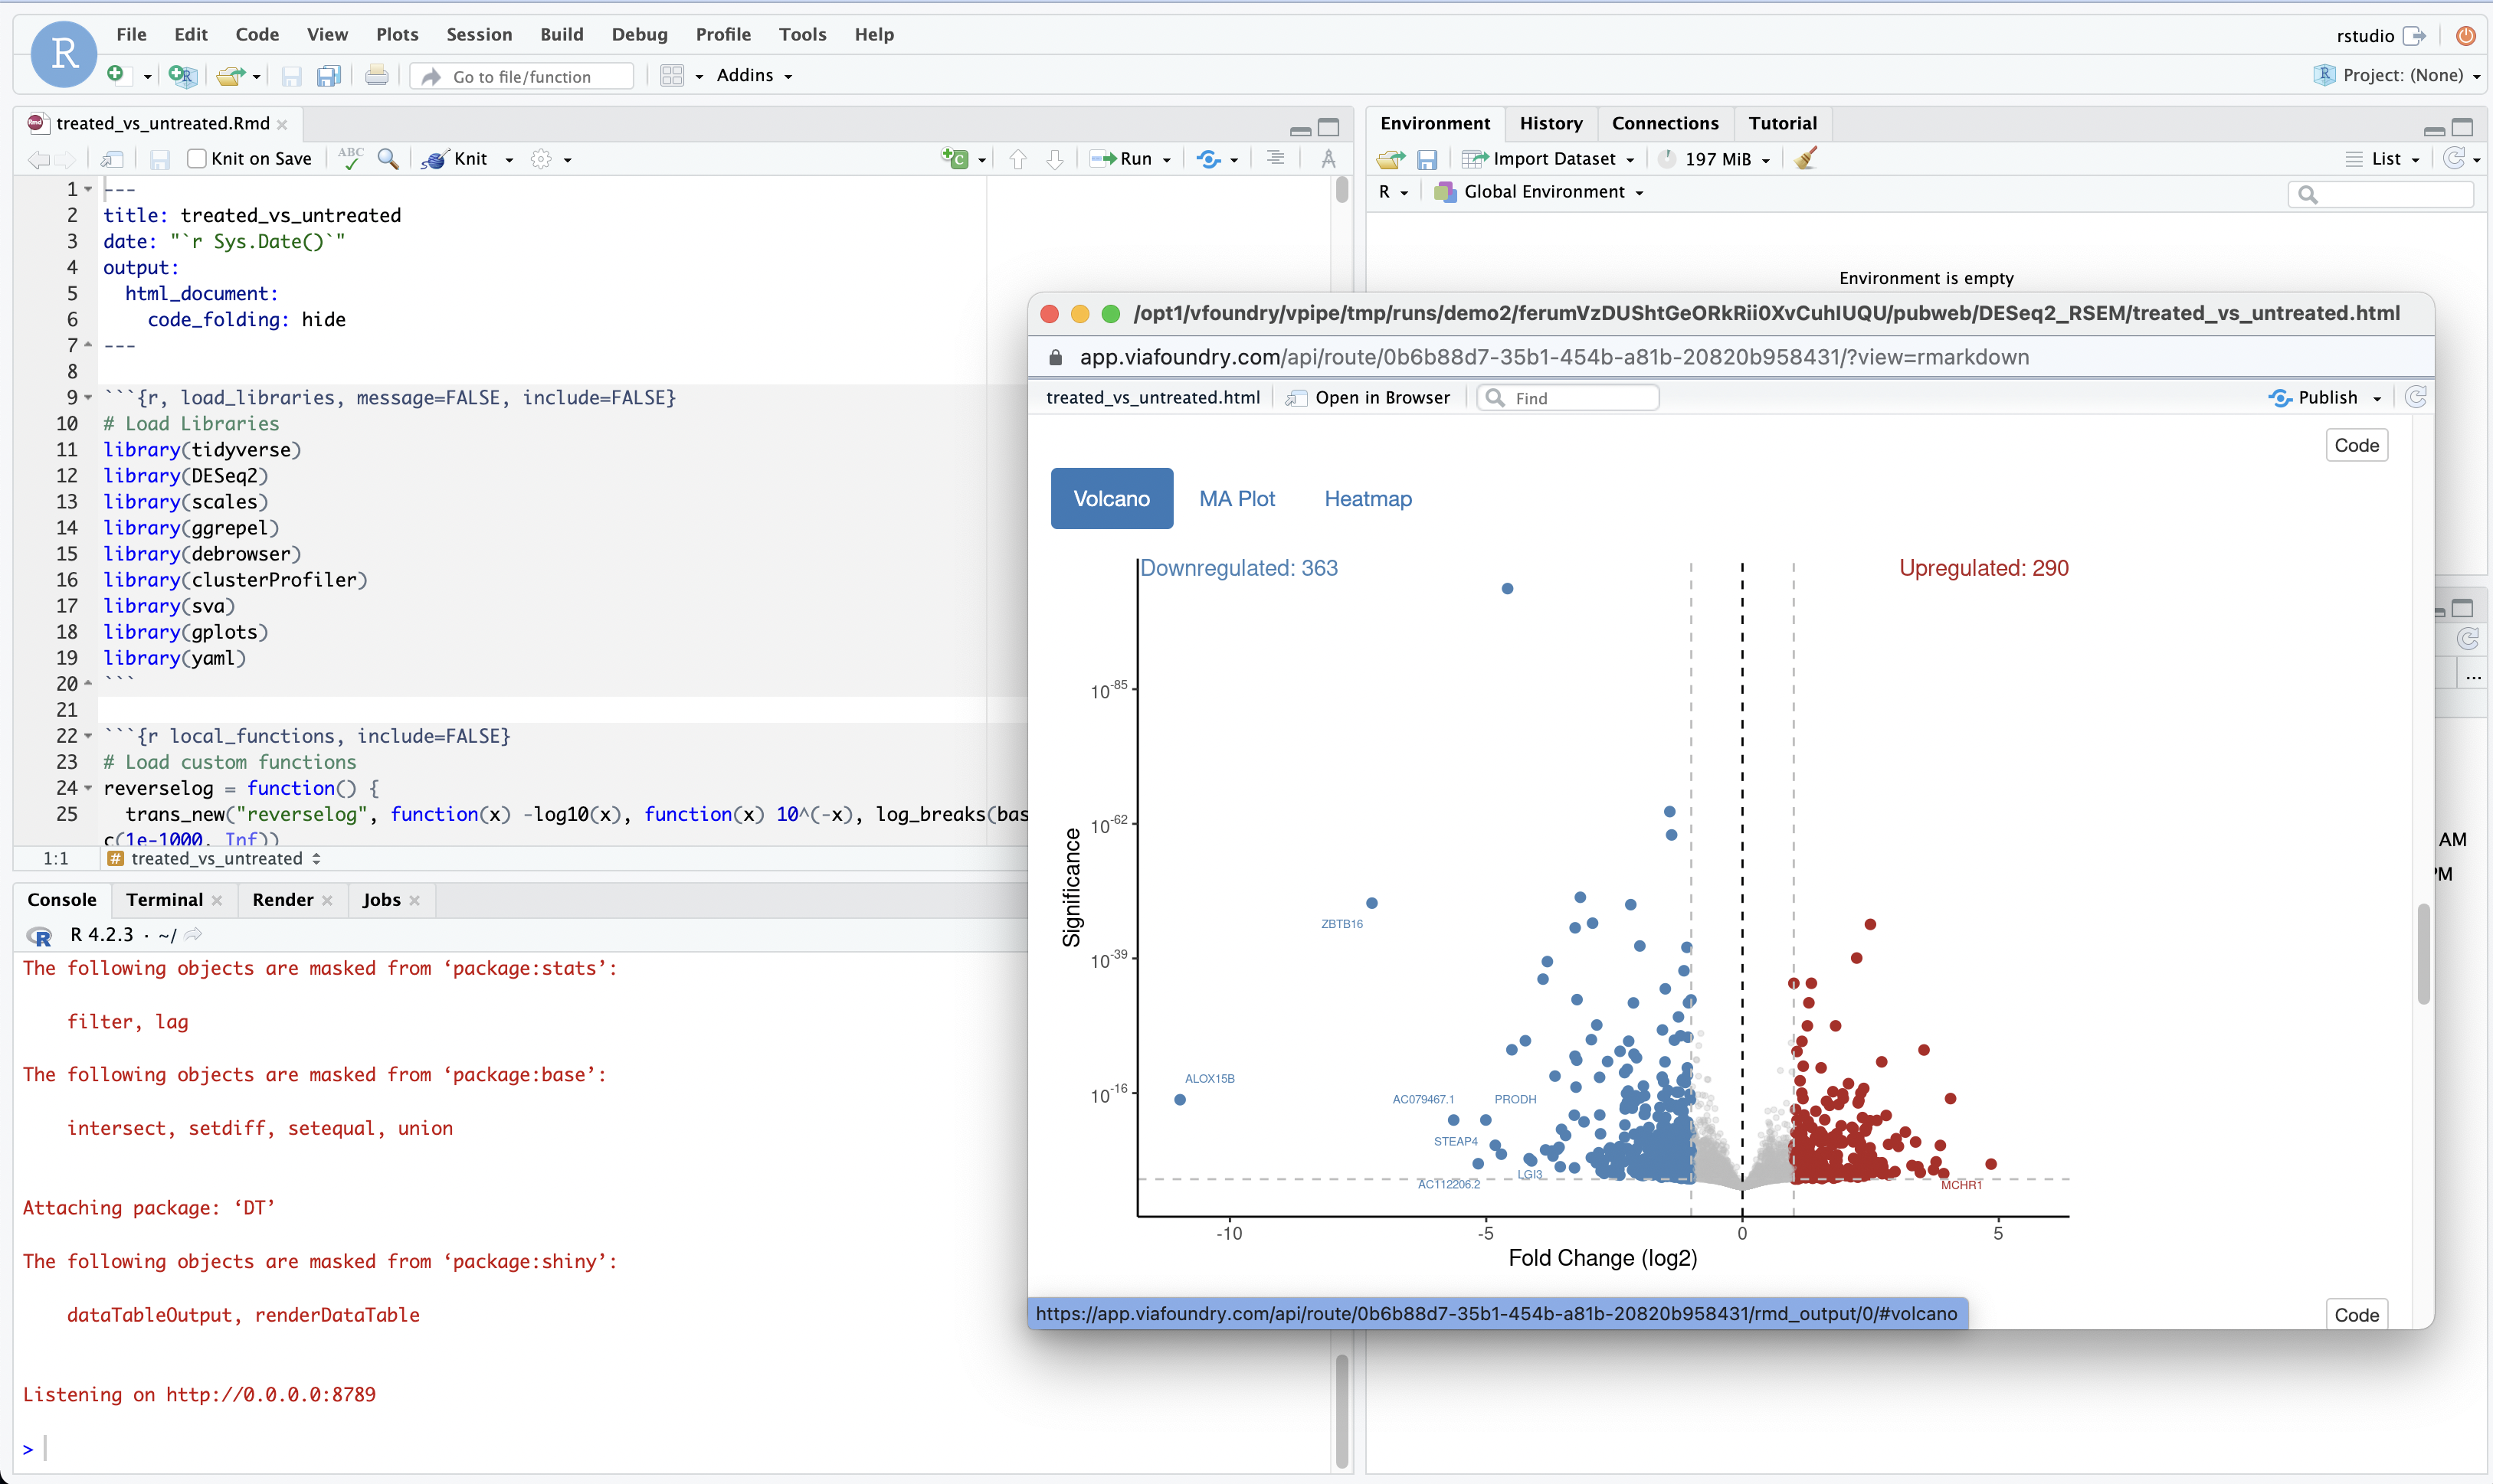2493x1484 pixels.
Task: Click the Go to file/function field
Action: pyautogui.click(x=523, y=76)
